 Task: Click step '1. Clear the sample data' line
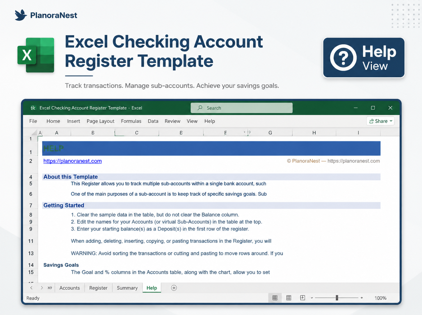point(155,215)
